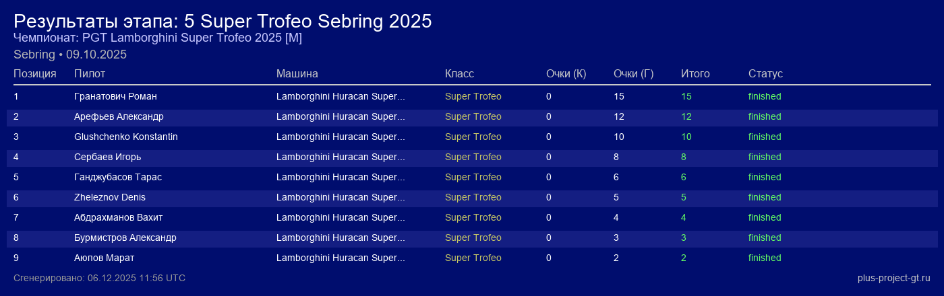
Task: Click the "Итого" column header
Action: pyautogui.click(x=695, y=73)
